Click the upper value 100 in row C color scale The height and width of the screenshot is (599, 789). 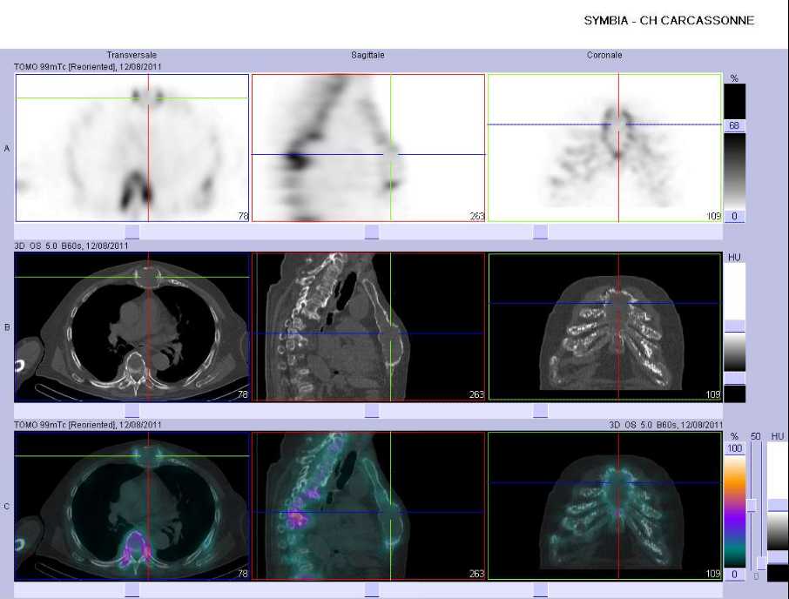pyautogui.click(x=735, y=448)
